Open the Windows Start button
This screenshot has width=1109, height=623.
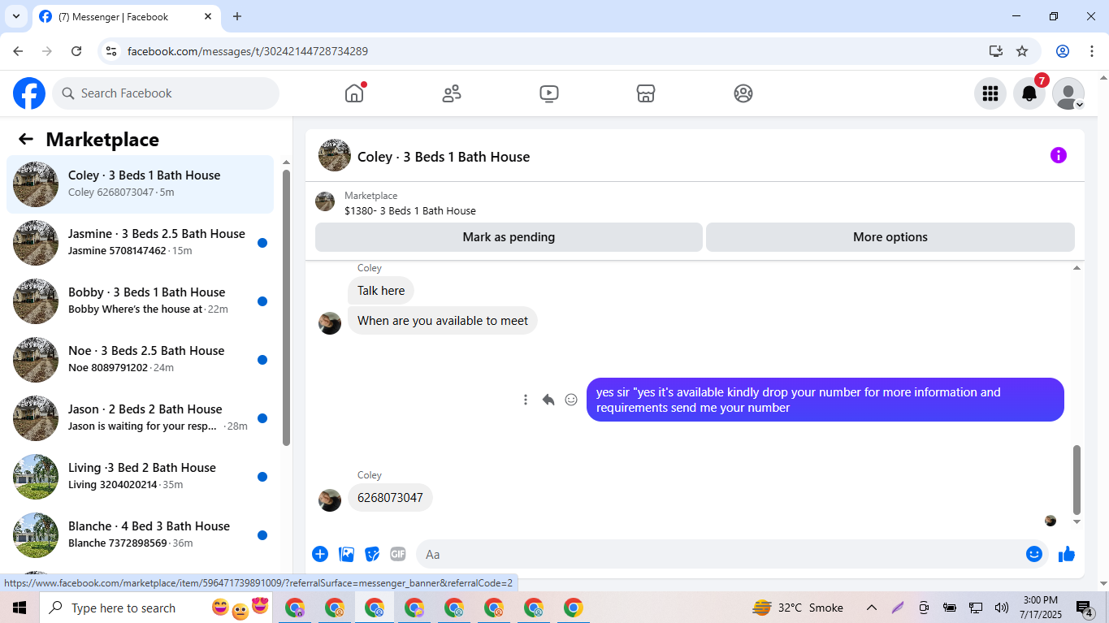click(19, 608)
